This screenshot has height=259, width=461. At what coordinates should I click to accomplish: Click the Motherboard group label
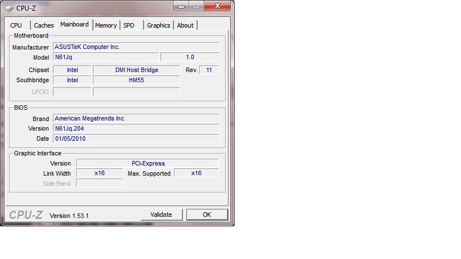[x=31, y=35]
